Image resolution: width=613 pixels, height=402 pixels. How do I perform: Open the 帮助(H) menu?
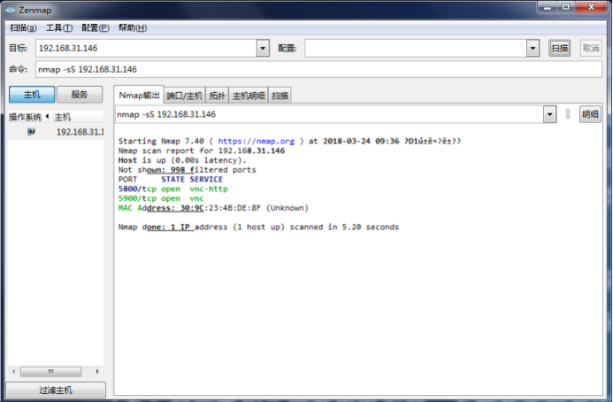pos(133,27)
